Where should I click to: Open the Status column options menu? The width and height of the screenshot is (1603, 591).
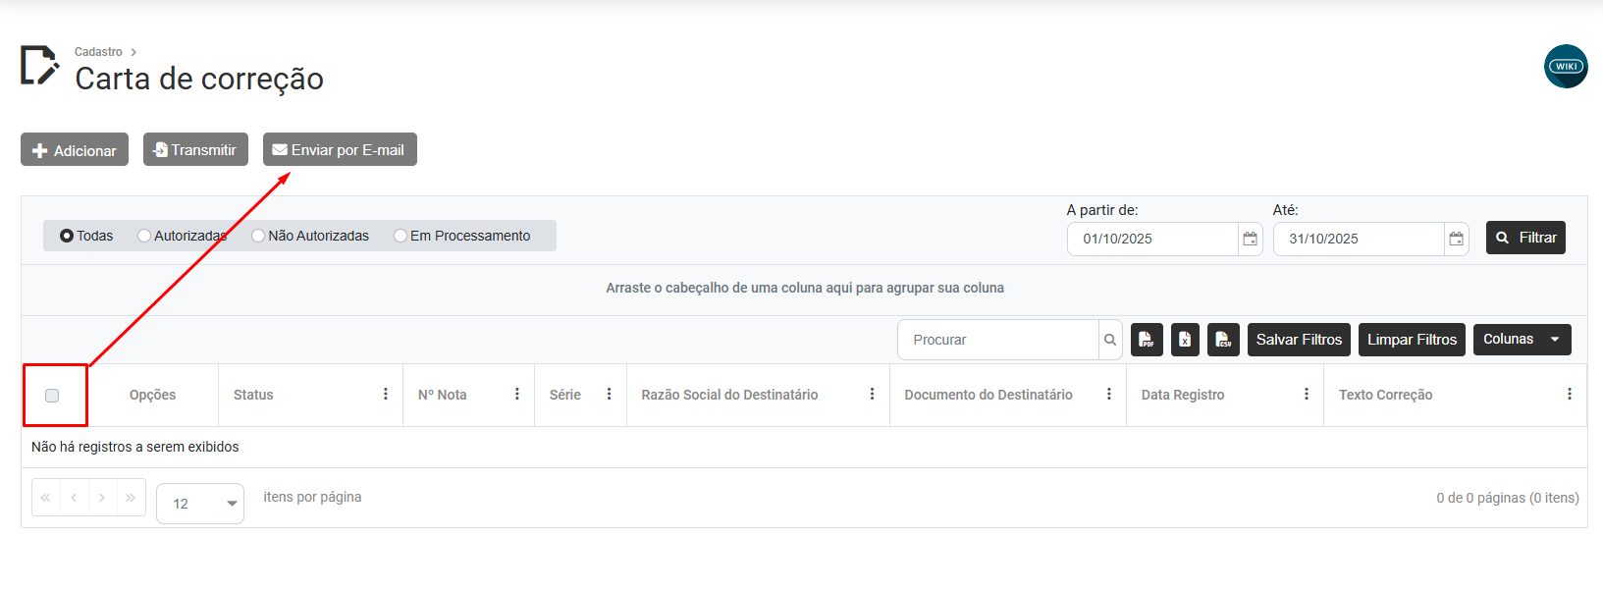[385, 395]
